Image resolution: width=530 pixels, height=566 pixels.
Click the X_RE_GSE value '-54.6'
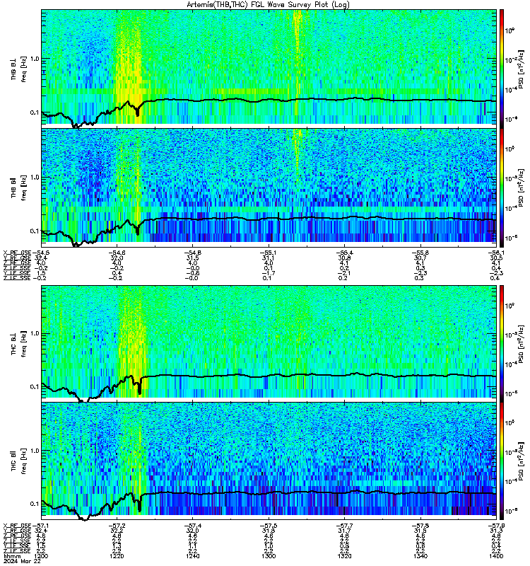click(x=117, y=253)
